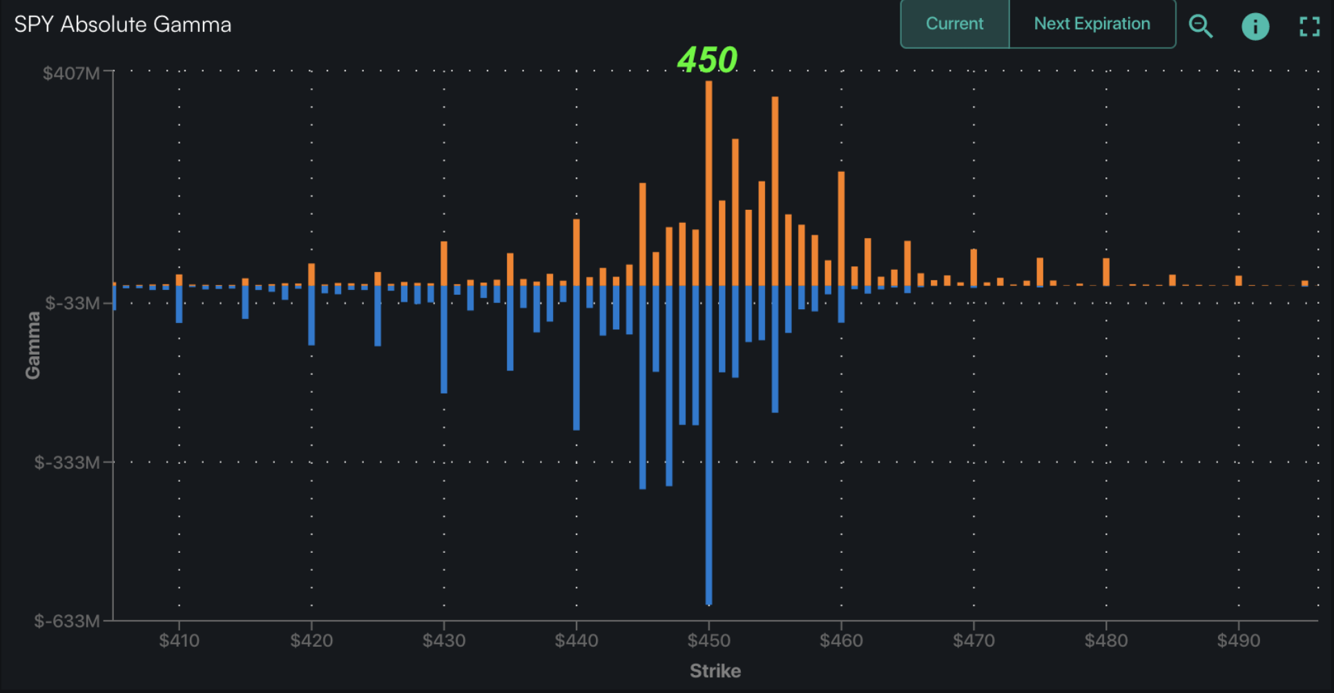
Task: Click the orange bar at $460 strike
Action: click(x=841, y=228)
